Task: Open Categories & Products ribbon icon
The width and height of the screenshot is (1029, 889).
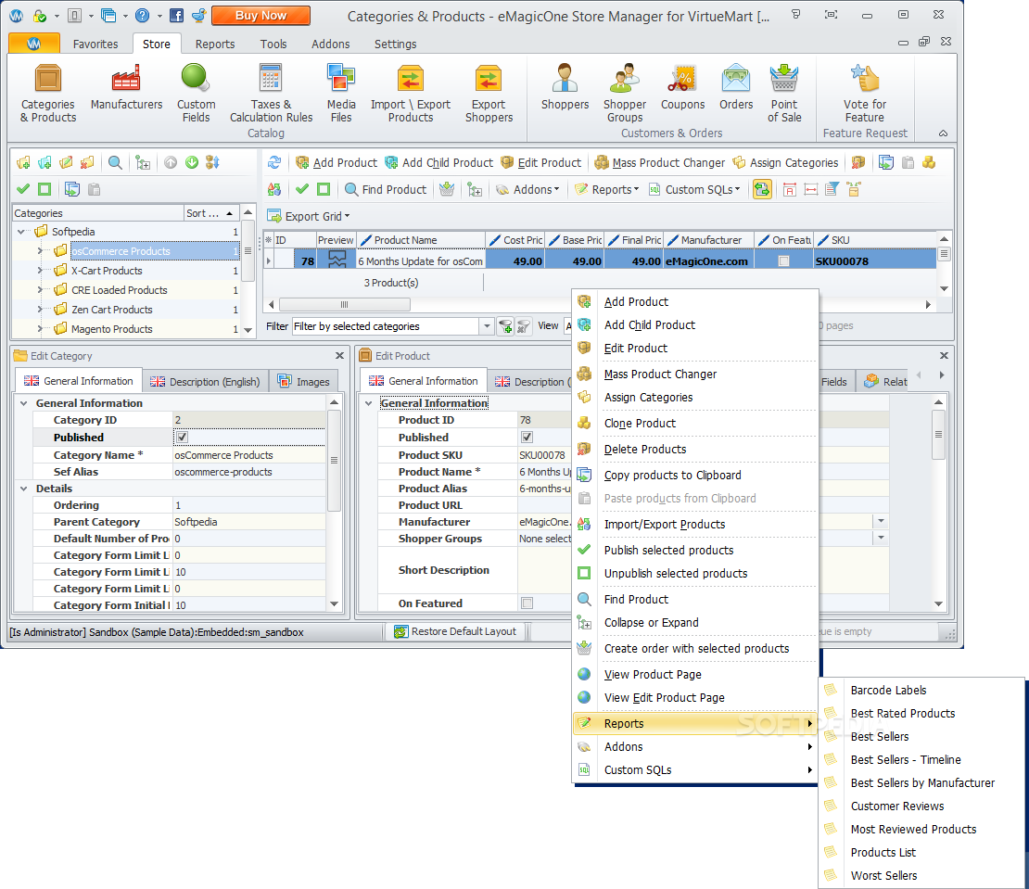Action: pos(48,94)
